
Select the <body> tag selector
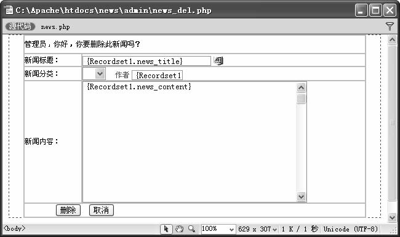14,228
